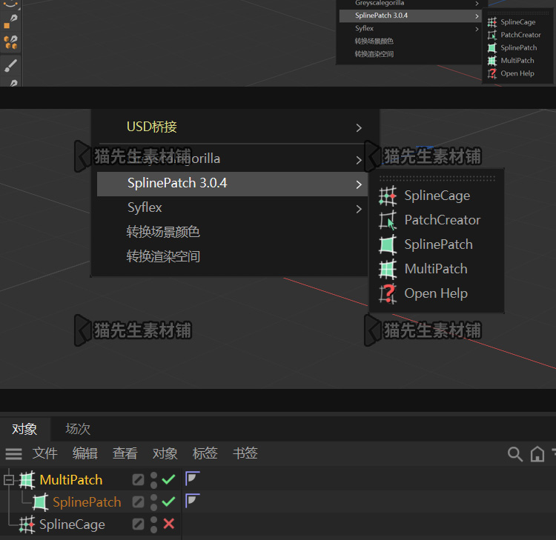
Task: Click small top menu Greyscalegorilla arrow
Action: pyautogui.click(x=477, y=4)
